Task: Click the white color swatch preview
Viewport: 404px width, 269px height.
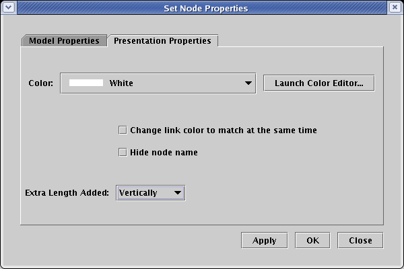Action: pyautogui.click(x=86, y=83)
